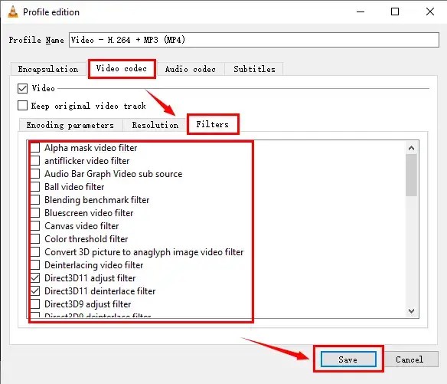The image size is (447, 384).
Task: Check Bluescreen video filter
Action: point(35,213)
